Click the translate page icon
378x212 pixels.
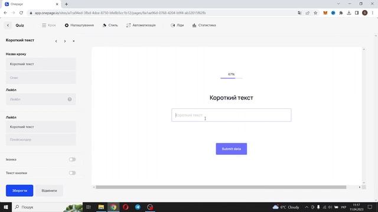(299, 13)
